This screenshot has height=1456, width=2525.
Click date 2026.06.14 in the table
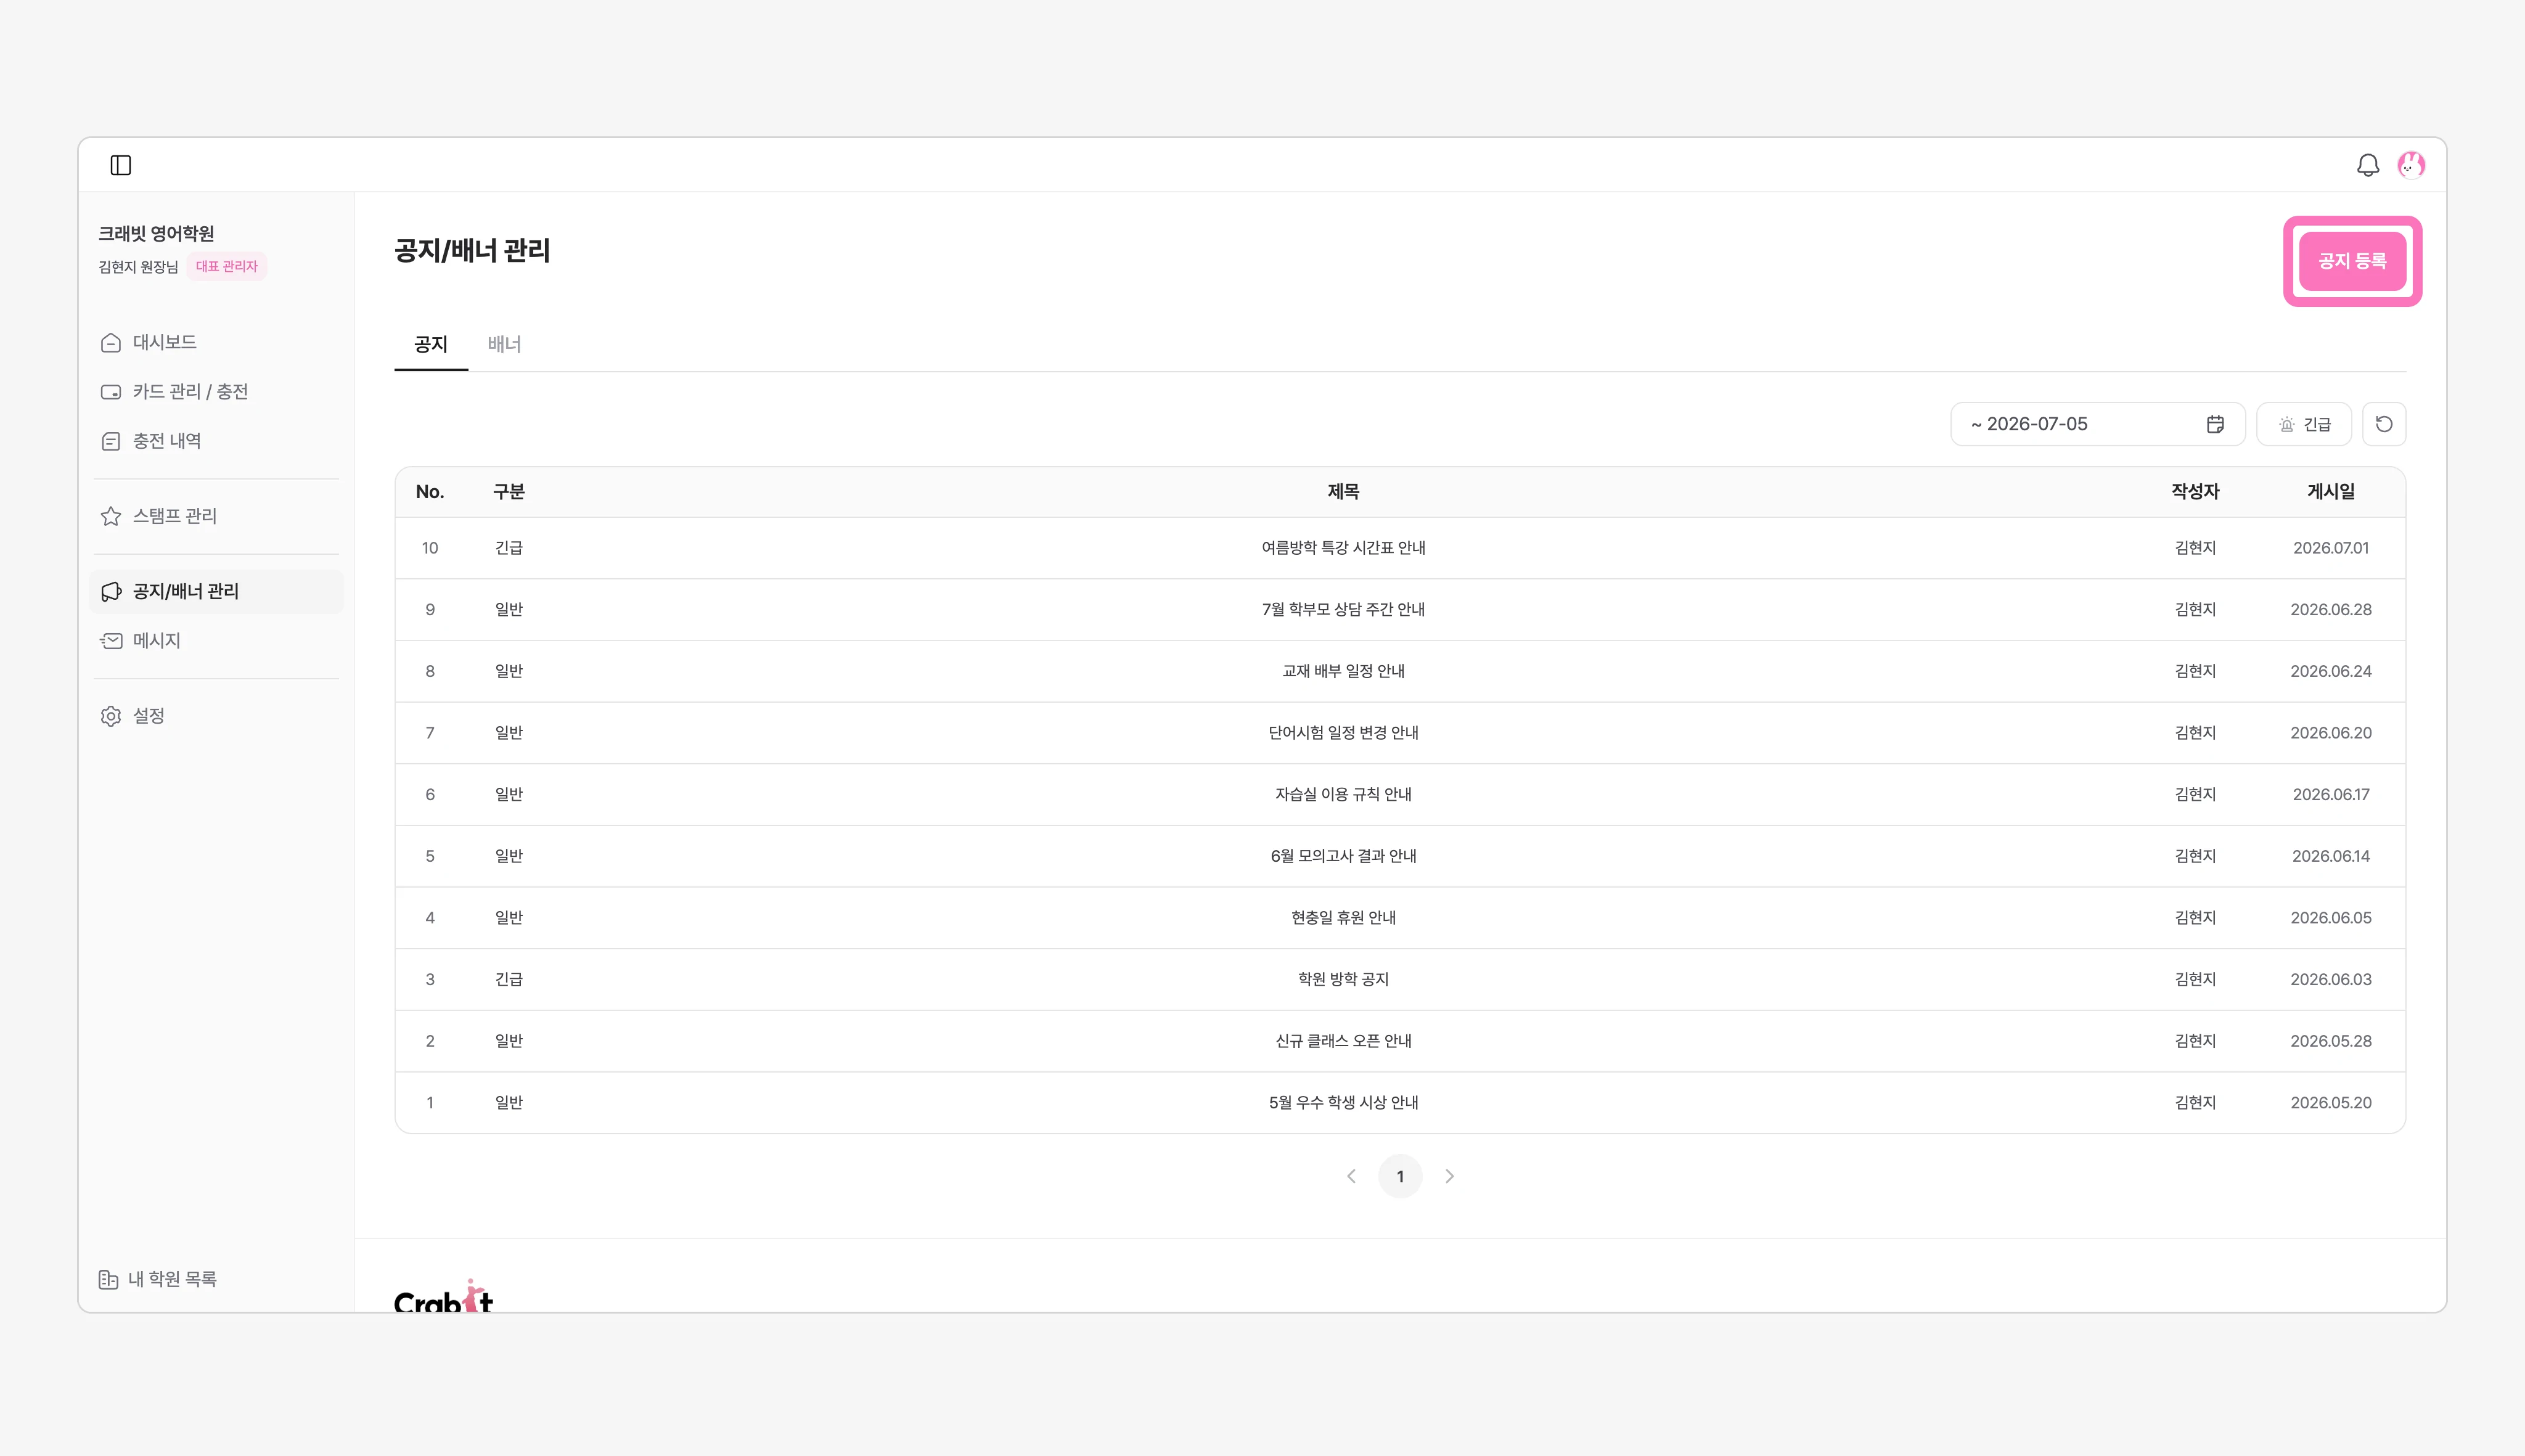click(x=2331, y=856)
